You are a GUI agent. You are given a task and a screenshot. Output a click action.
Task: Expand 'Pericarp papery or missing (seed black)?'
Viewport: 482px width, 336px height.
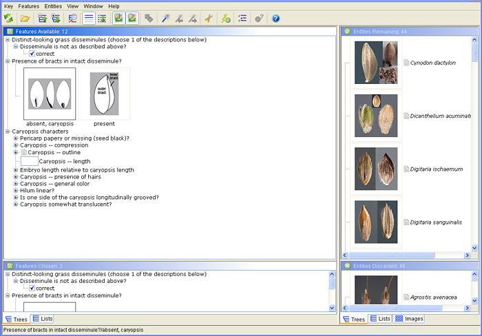[16, 138]
